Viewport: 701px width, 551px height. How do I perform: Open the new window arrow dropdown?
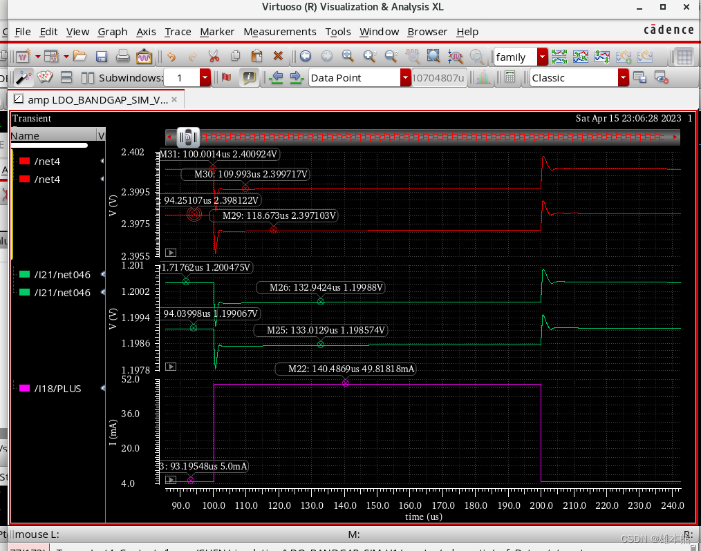tap(37, 57)
